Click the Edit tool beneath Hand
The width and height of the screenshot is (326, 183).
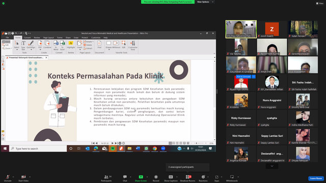pos(6,45)
